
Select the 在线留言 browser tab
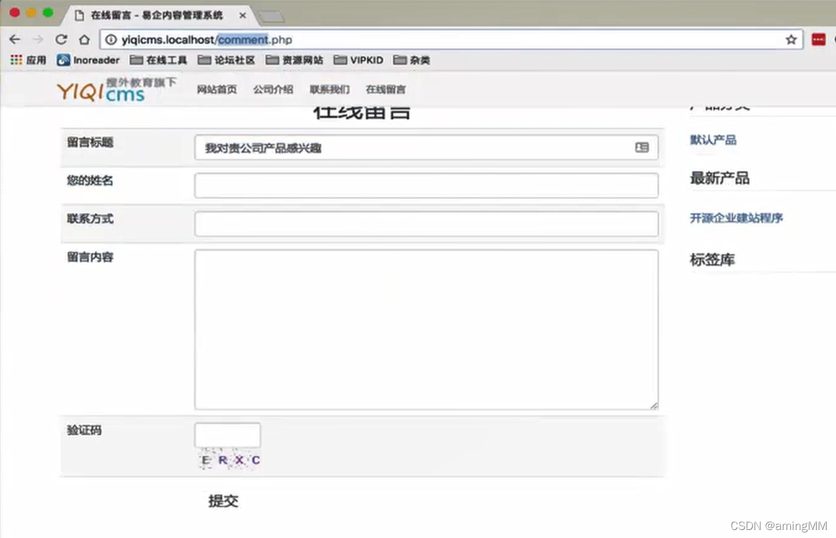pyautogui.click(x=155, y=15)
